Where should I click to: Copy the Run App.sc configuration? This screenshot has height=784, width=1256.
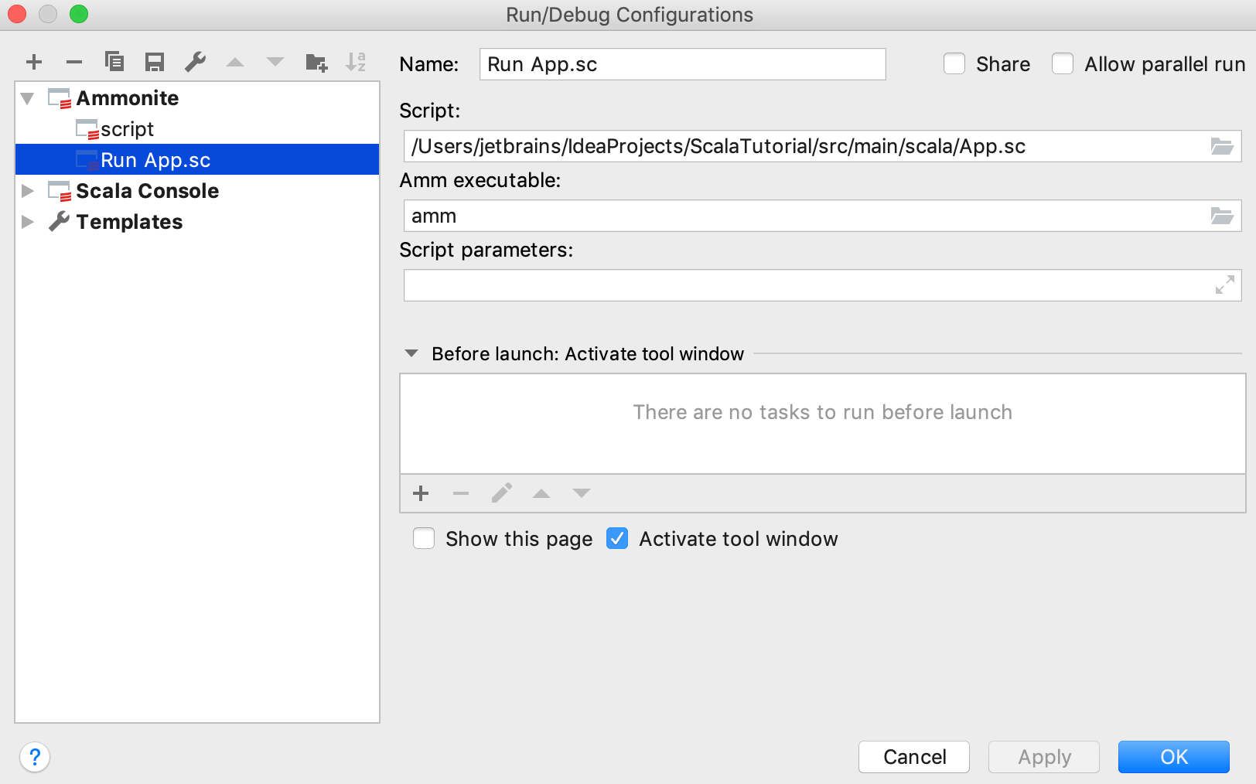click(114, 62)
